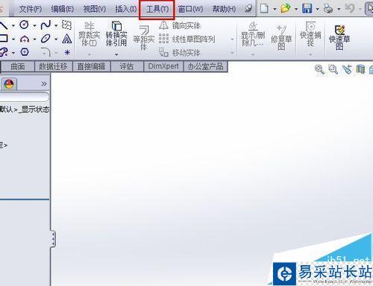
Task: Click the New document icon
Action: pos(264,9)
